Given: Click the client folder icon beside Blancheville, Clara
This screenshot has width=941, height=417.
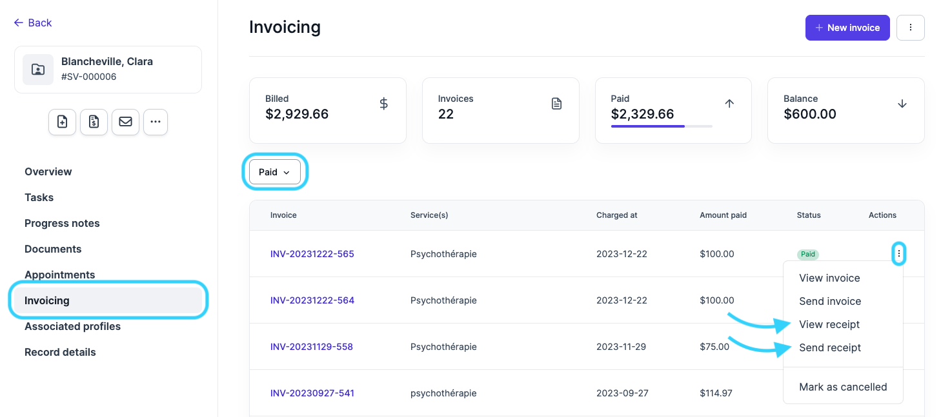Looking at the screenshot, I should point(38,70).
